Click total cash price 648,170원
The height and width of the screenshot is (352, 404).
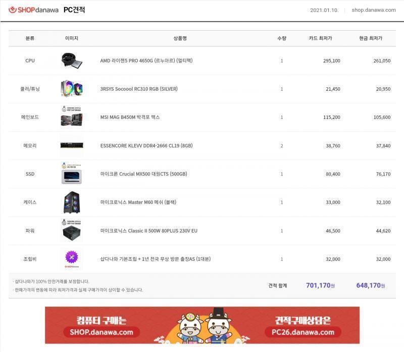coord(371,285)
